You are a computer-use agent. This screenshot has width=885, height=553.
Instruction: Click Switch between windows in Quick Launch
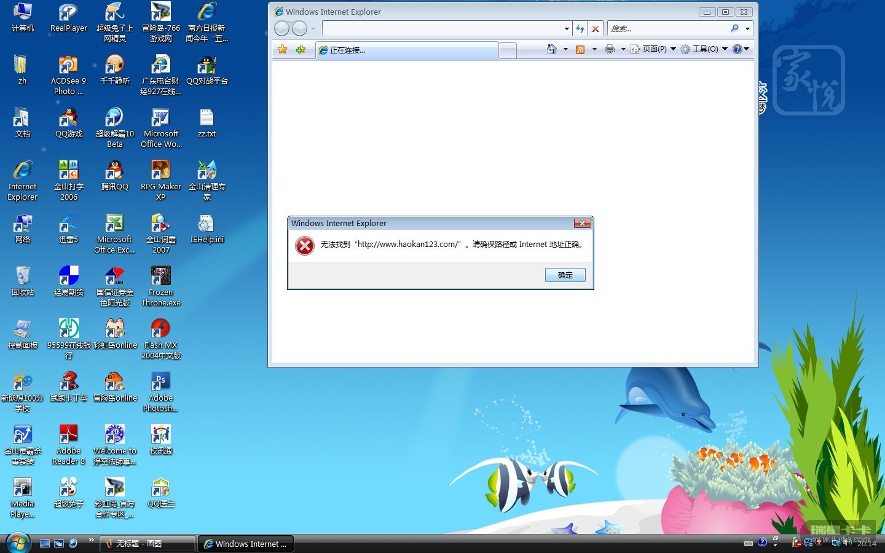click(59, 543)
